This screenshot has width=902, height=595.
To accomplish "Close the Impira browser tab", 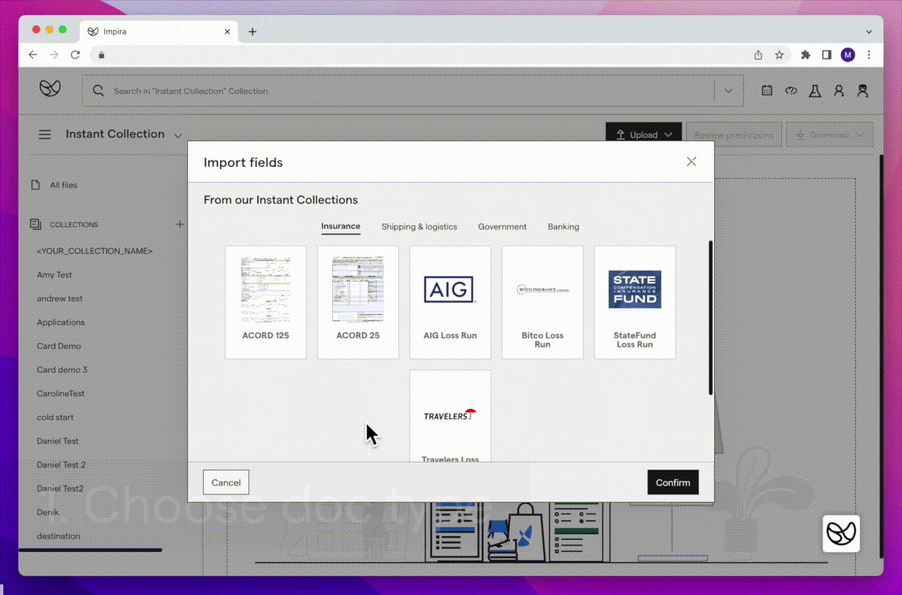I will point(227,32).
